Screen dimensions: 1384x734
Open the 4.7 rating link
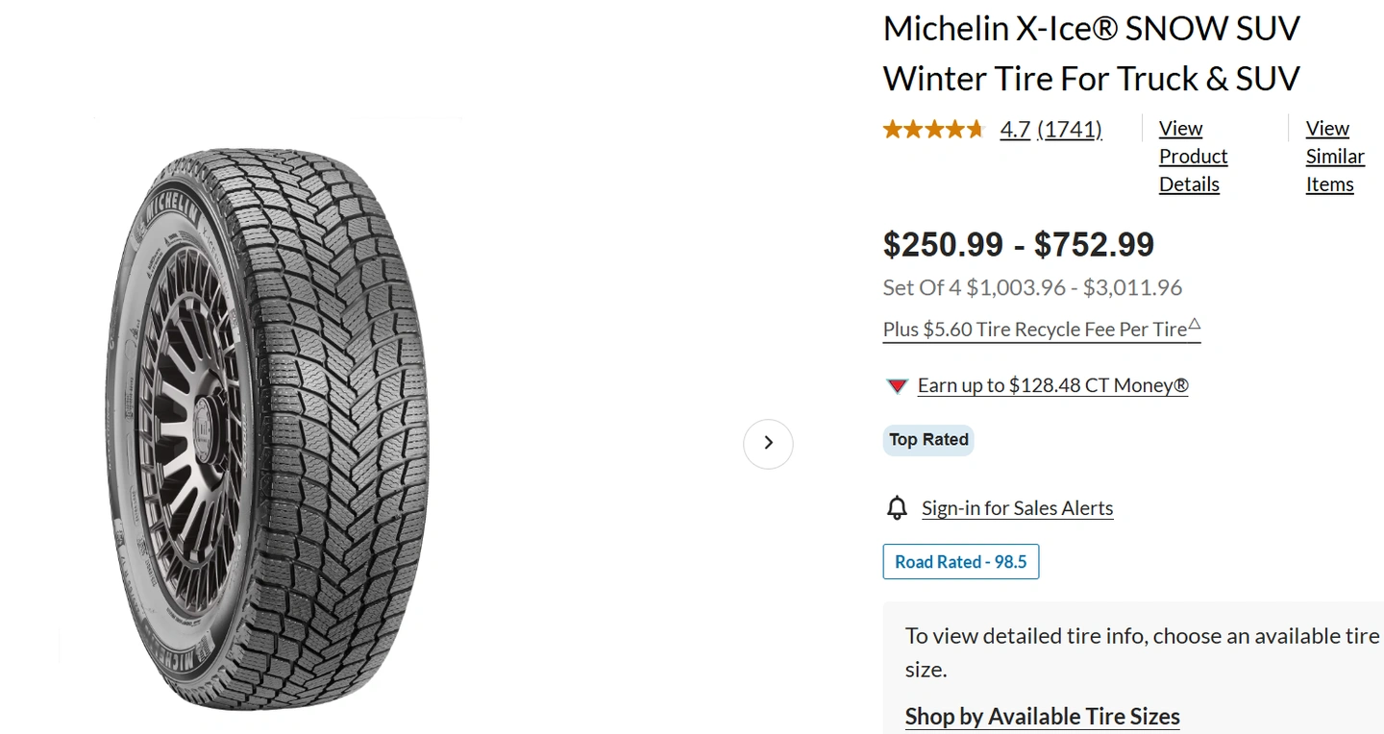point(1015,129)
